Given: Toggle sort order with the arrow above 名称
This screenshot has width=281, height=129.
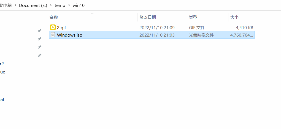Looking at the screenshot, I should pos(93,13).
